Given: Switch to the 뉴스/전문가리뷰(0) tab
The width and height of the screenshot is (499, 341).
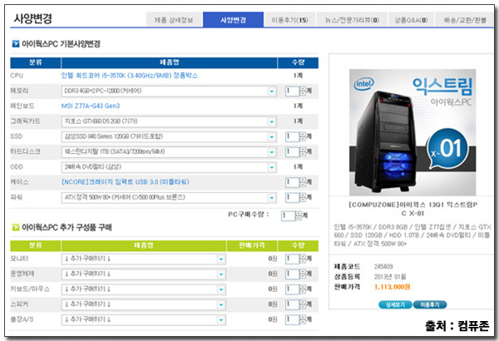Looking at the screenshot, I should tap(352, 20).
